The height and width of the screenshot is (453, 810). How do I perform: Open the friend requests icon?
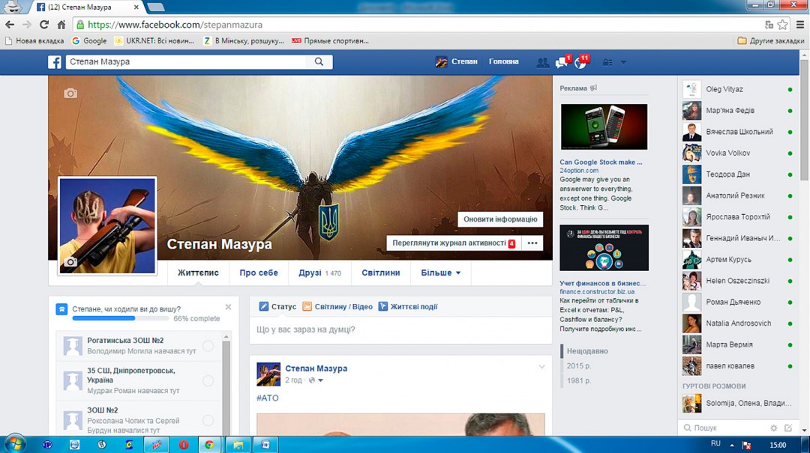pyautogui.click(x=542, y=62)
